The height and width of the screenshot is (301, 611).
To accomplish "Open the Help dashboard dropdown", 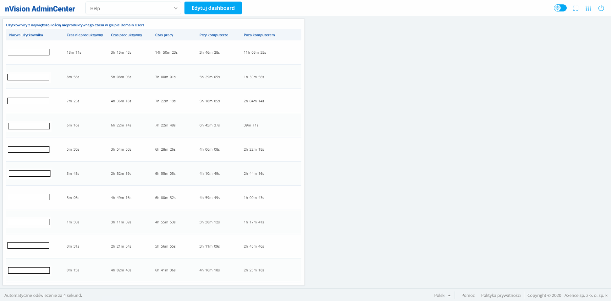I will [x=133, y=8].
